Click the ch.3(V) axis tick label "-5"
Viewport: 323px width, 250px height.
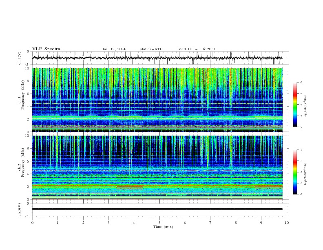pyautogui.click(x=27, y=216)
